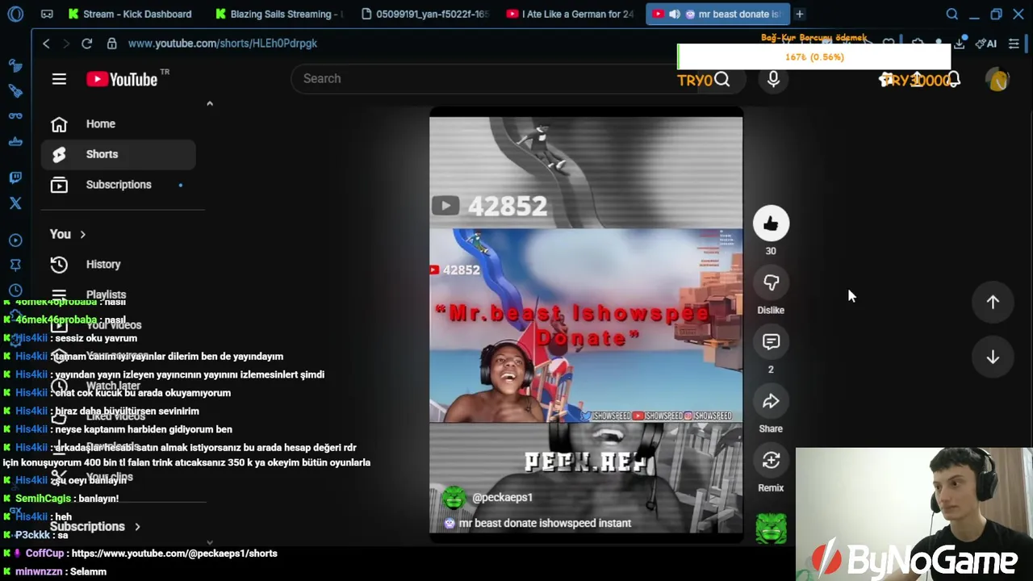Open Subscriptions from the sidebar
This screenshot has height=581, width=1033.
coord(118,185)
